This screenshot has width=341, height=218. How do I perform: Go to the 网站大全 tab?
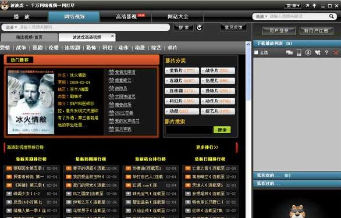pos(178,16)
